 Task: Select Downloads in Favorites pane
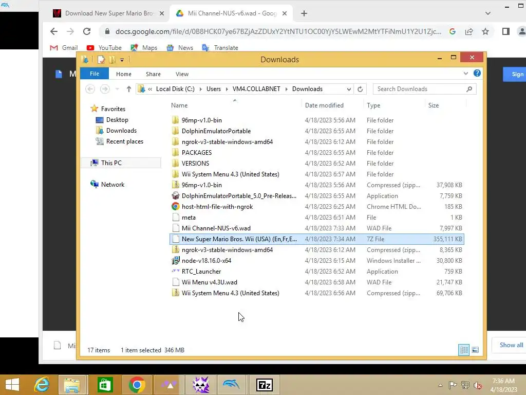pyautogui.click(x=116, y=130)
